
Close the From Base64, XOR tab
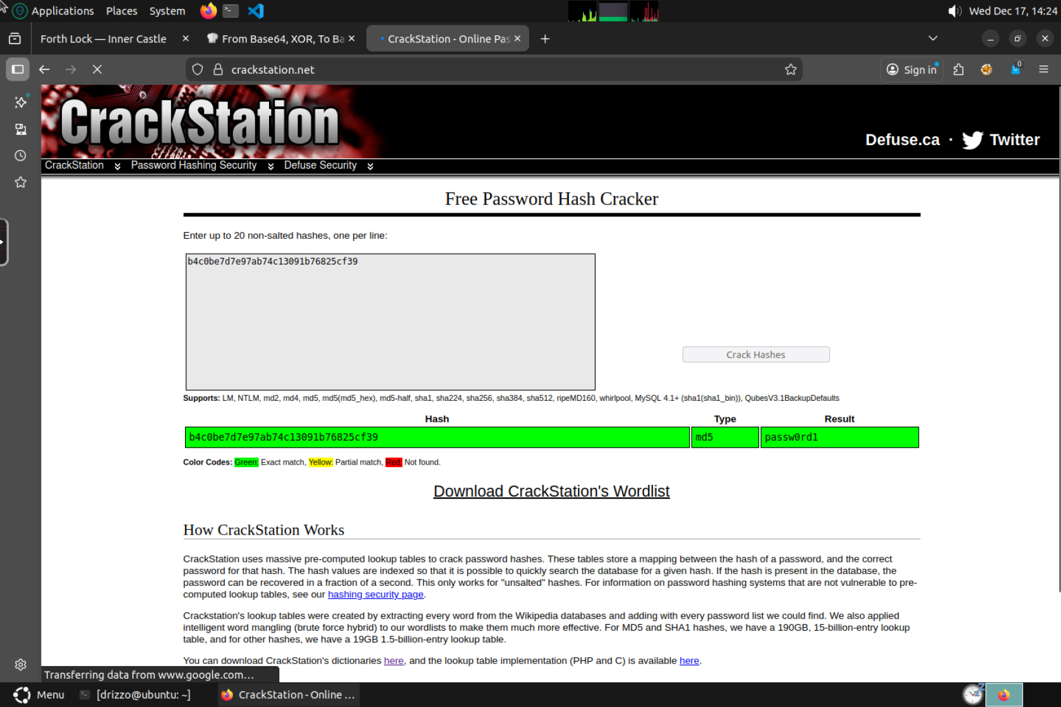click(352, 39)
